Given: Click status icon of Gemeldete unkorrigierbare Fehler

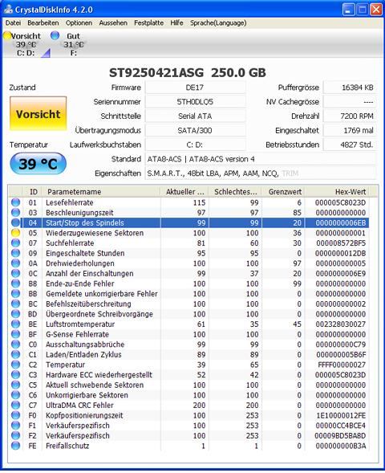Looking at the screenshot, I should 16,293.
